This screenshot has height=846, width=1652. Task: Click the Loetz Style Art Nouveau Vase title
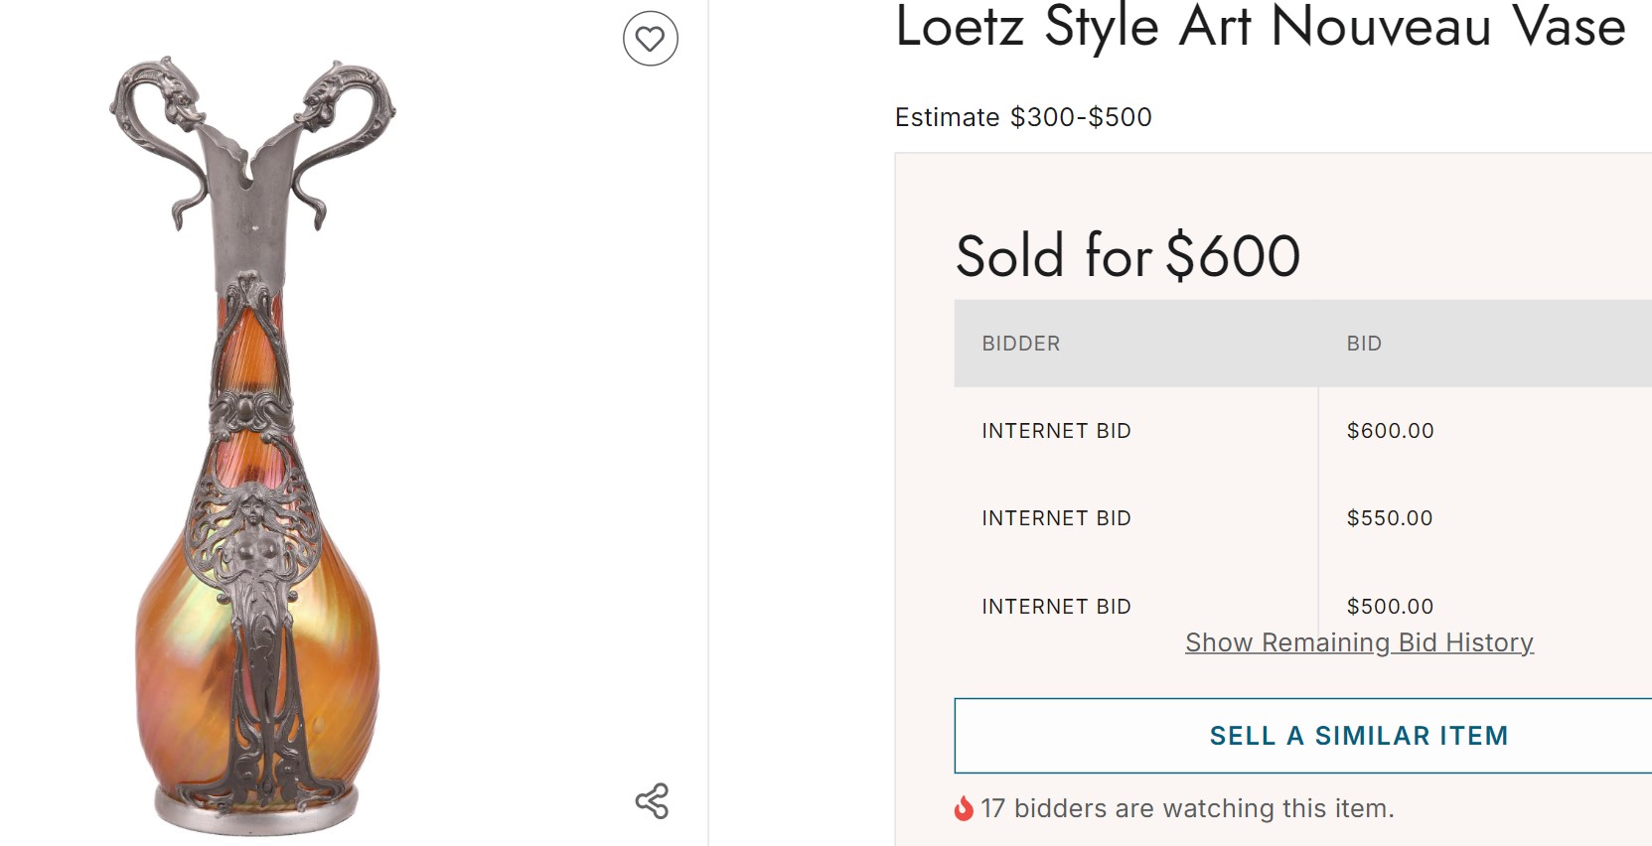(x=1260, y=26)
